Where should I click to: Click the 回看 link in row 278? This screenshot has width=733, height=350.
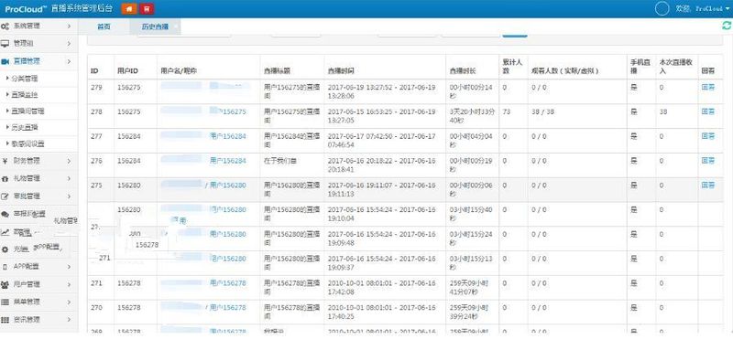pos(707,111)
